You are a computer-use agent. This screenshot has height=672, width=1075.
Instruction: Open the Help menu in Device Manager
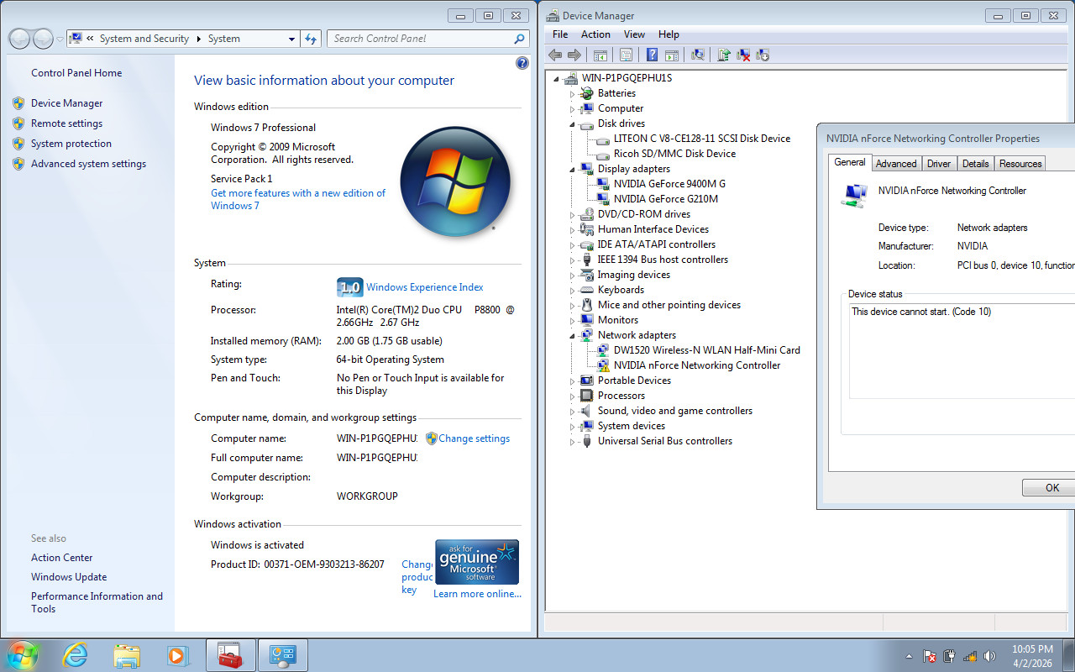[669, 34]
